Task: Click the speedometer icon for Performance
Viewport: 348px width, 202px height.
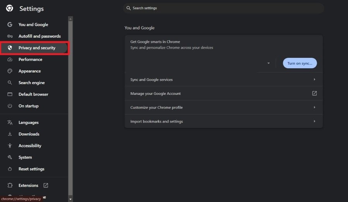Action: pyautogui.click(x=10, y=59)
